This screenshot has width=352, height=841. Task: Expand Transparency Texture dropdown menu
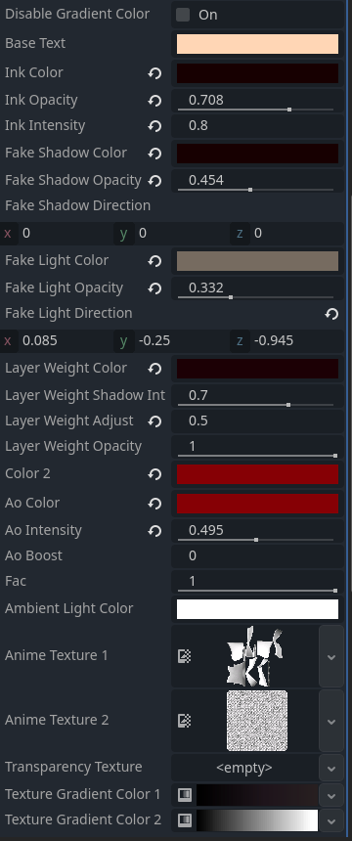point(331,768)
